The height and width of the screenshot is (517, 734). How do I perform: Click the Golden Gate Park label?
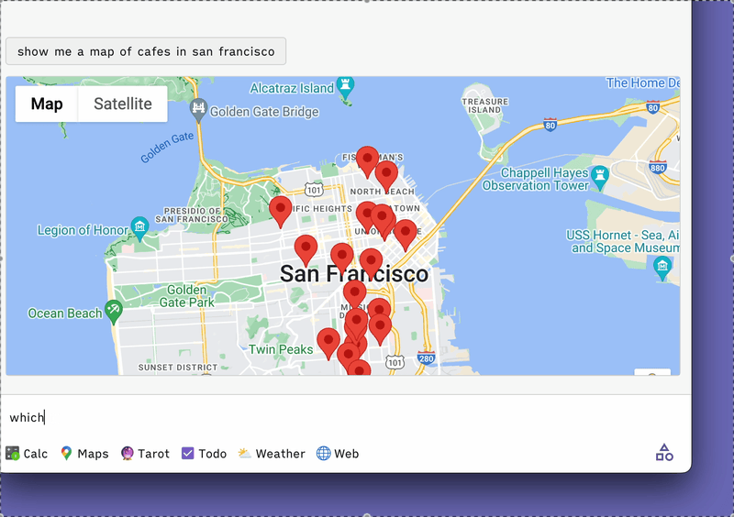[187, 296]
